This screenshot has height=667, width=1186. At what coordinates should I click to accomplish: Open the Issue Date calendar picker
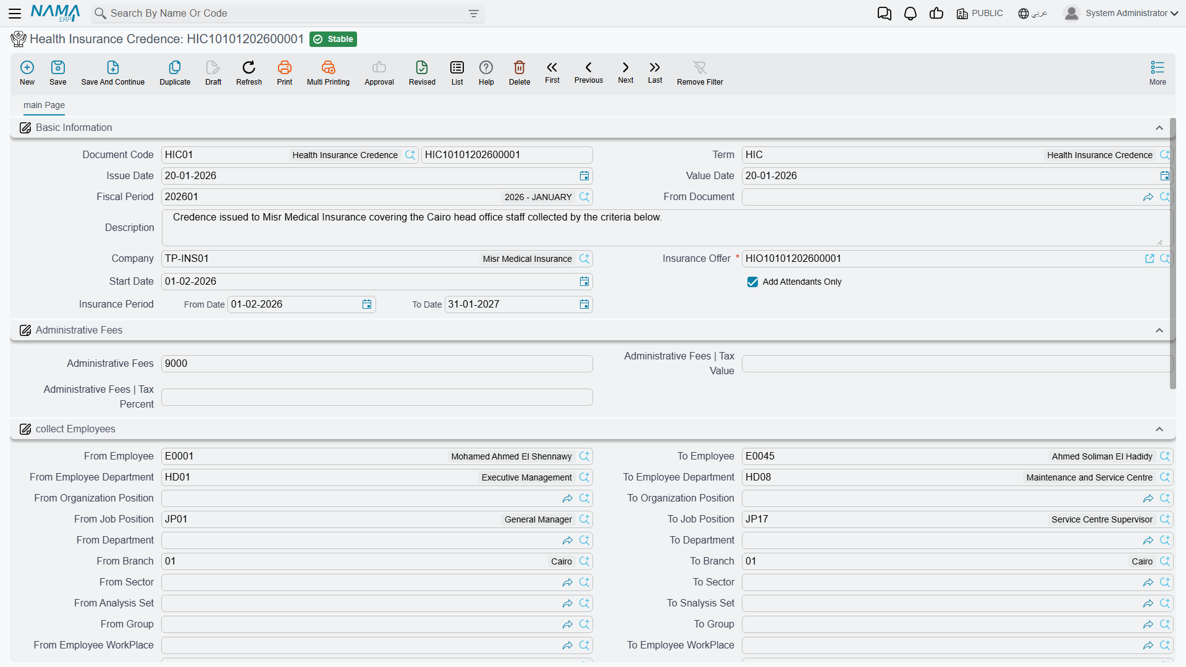(x=584, y=176)
